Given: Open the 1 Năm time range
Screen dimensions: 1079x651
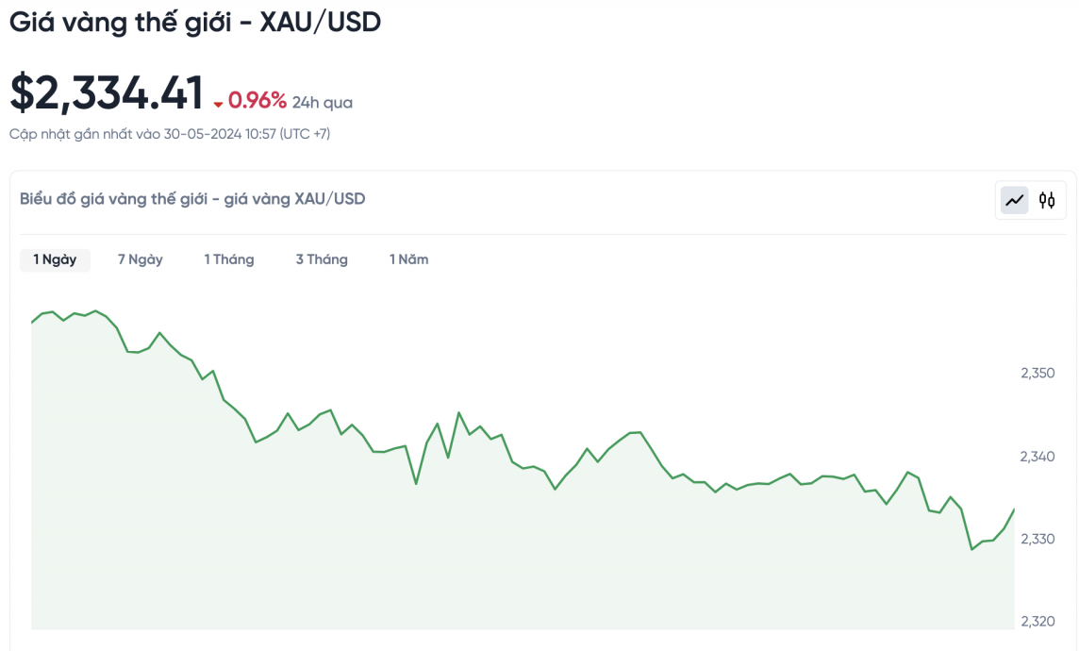Looking at the screenshot, I should [408, 259].
